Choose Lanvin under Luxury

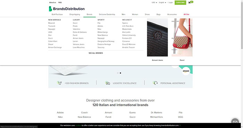point(75,41)
